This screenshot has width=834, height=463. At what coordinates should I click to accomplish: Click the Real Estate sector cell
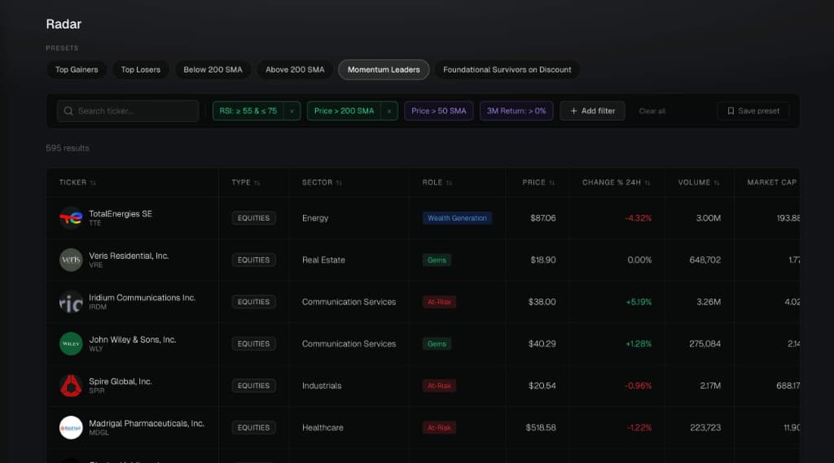click(323, 260)
